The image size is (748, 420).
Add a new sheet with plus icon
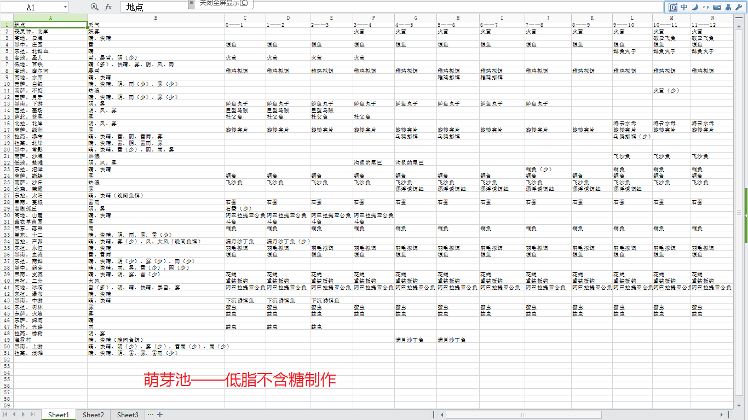tap(160, 415)
